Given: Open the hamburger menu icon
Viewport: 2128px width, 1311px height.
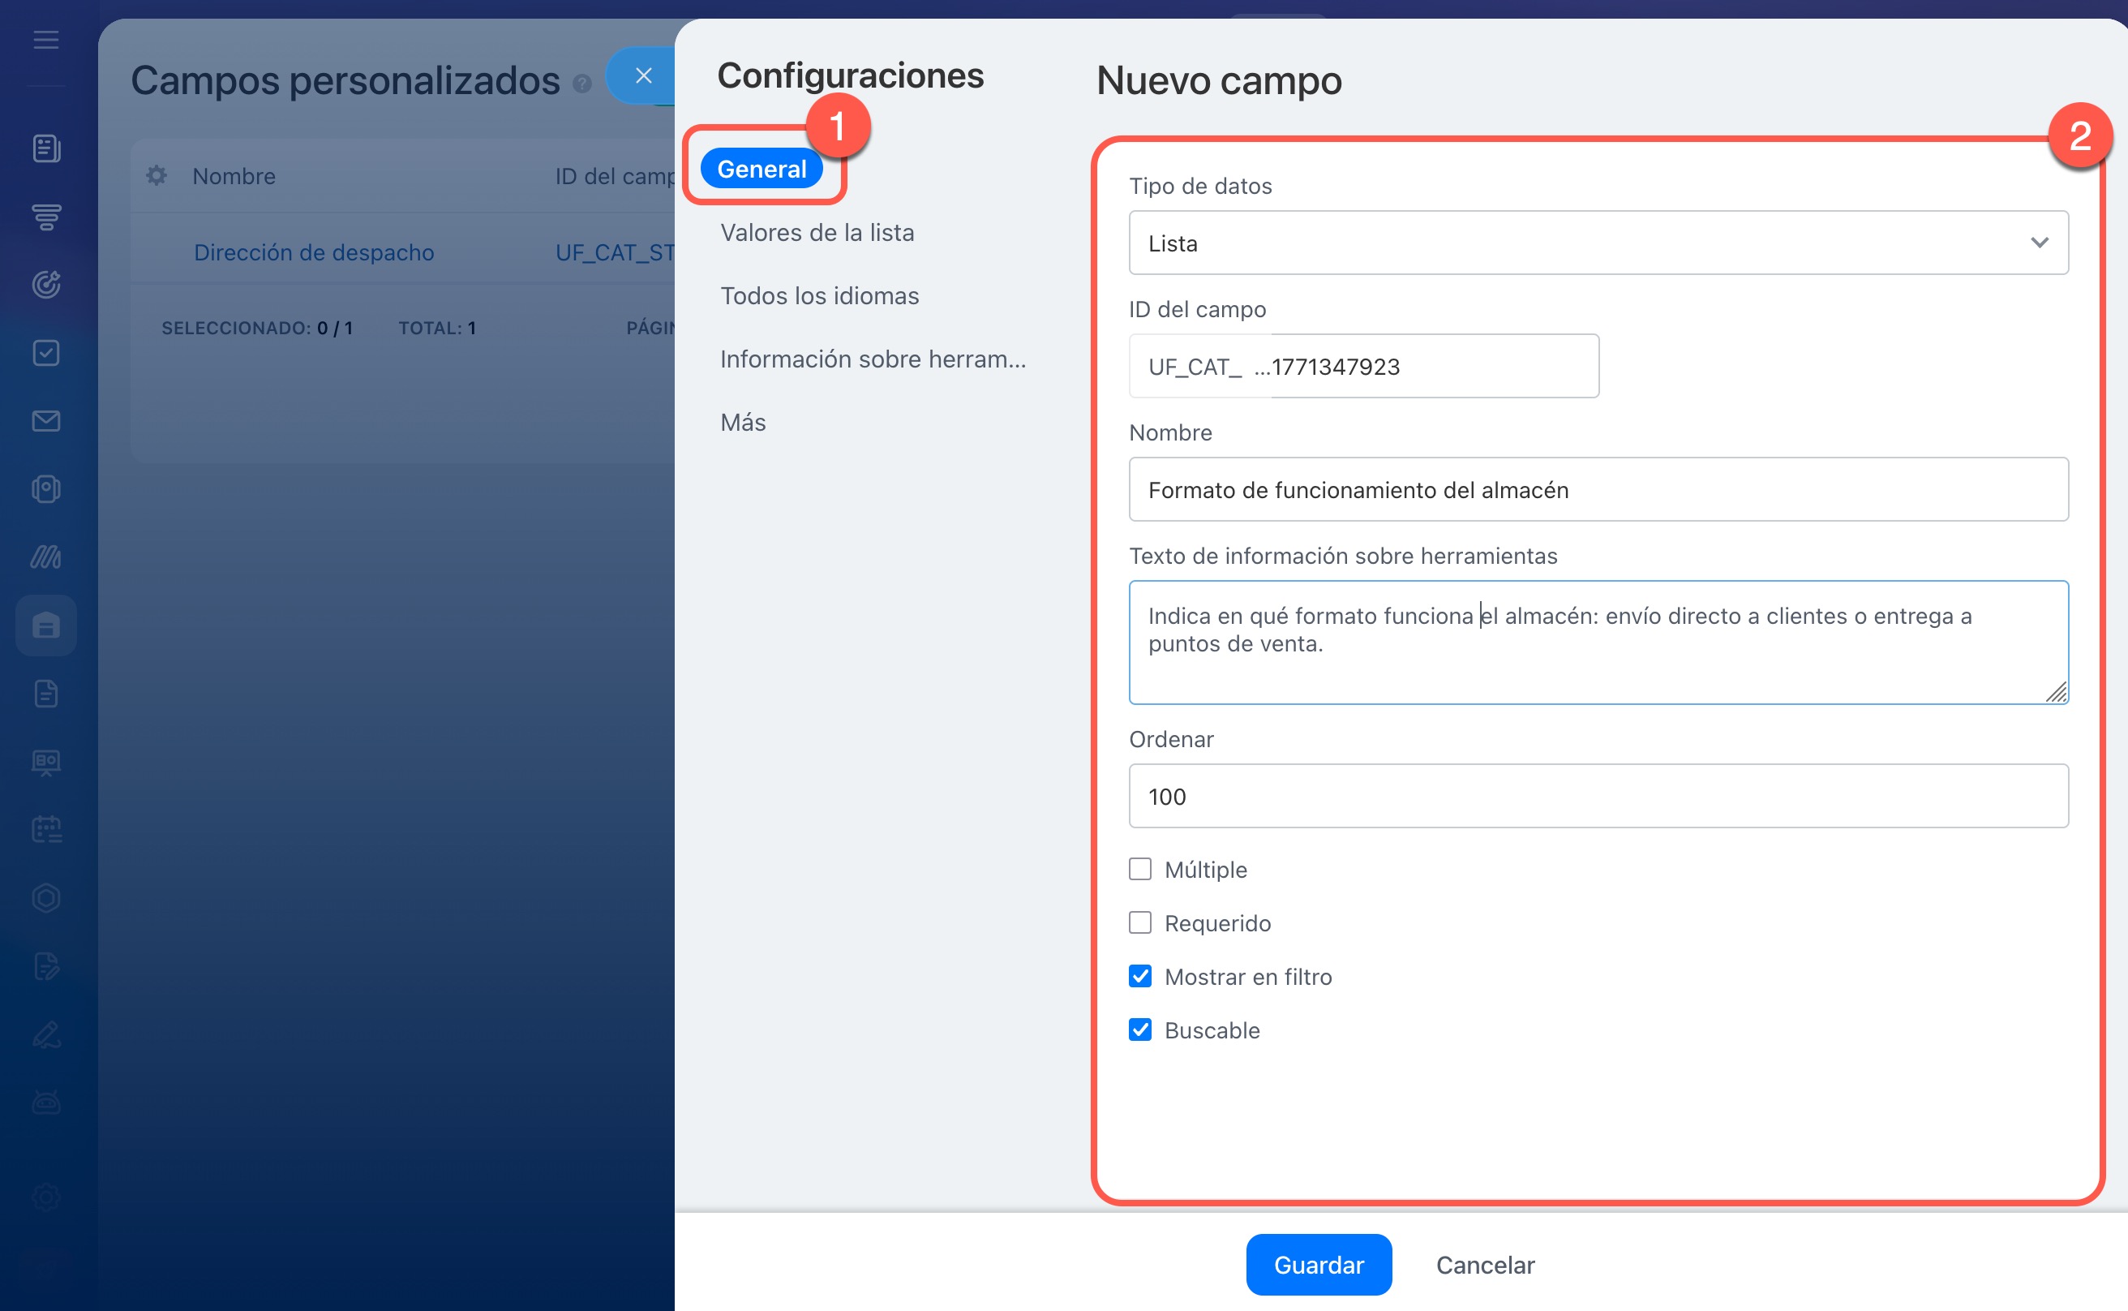Looking at the screenshot, I should tap(46, 40).
